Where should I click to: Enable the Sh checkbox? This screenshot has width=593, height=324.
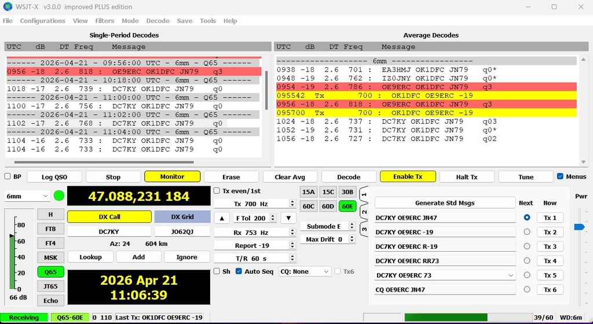click(217, 271)
